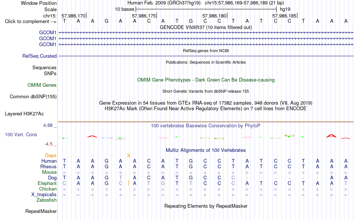The height and width of the screenshot is (220, 354).
Task: Click the orange Gaps row label
Action: pos(51,155)
